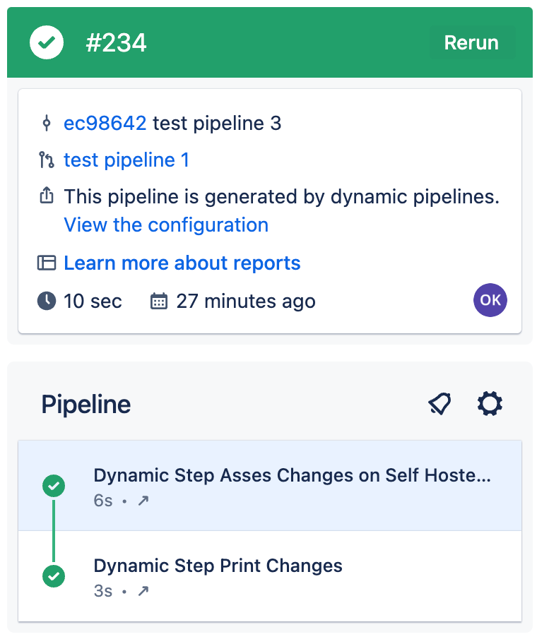
Task: Toggle pipeline notifications bell
Action: tap(439, 405)
